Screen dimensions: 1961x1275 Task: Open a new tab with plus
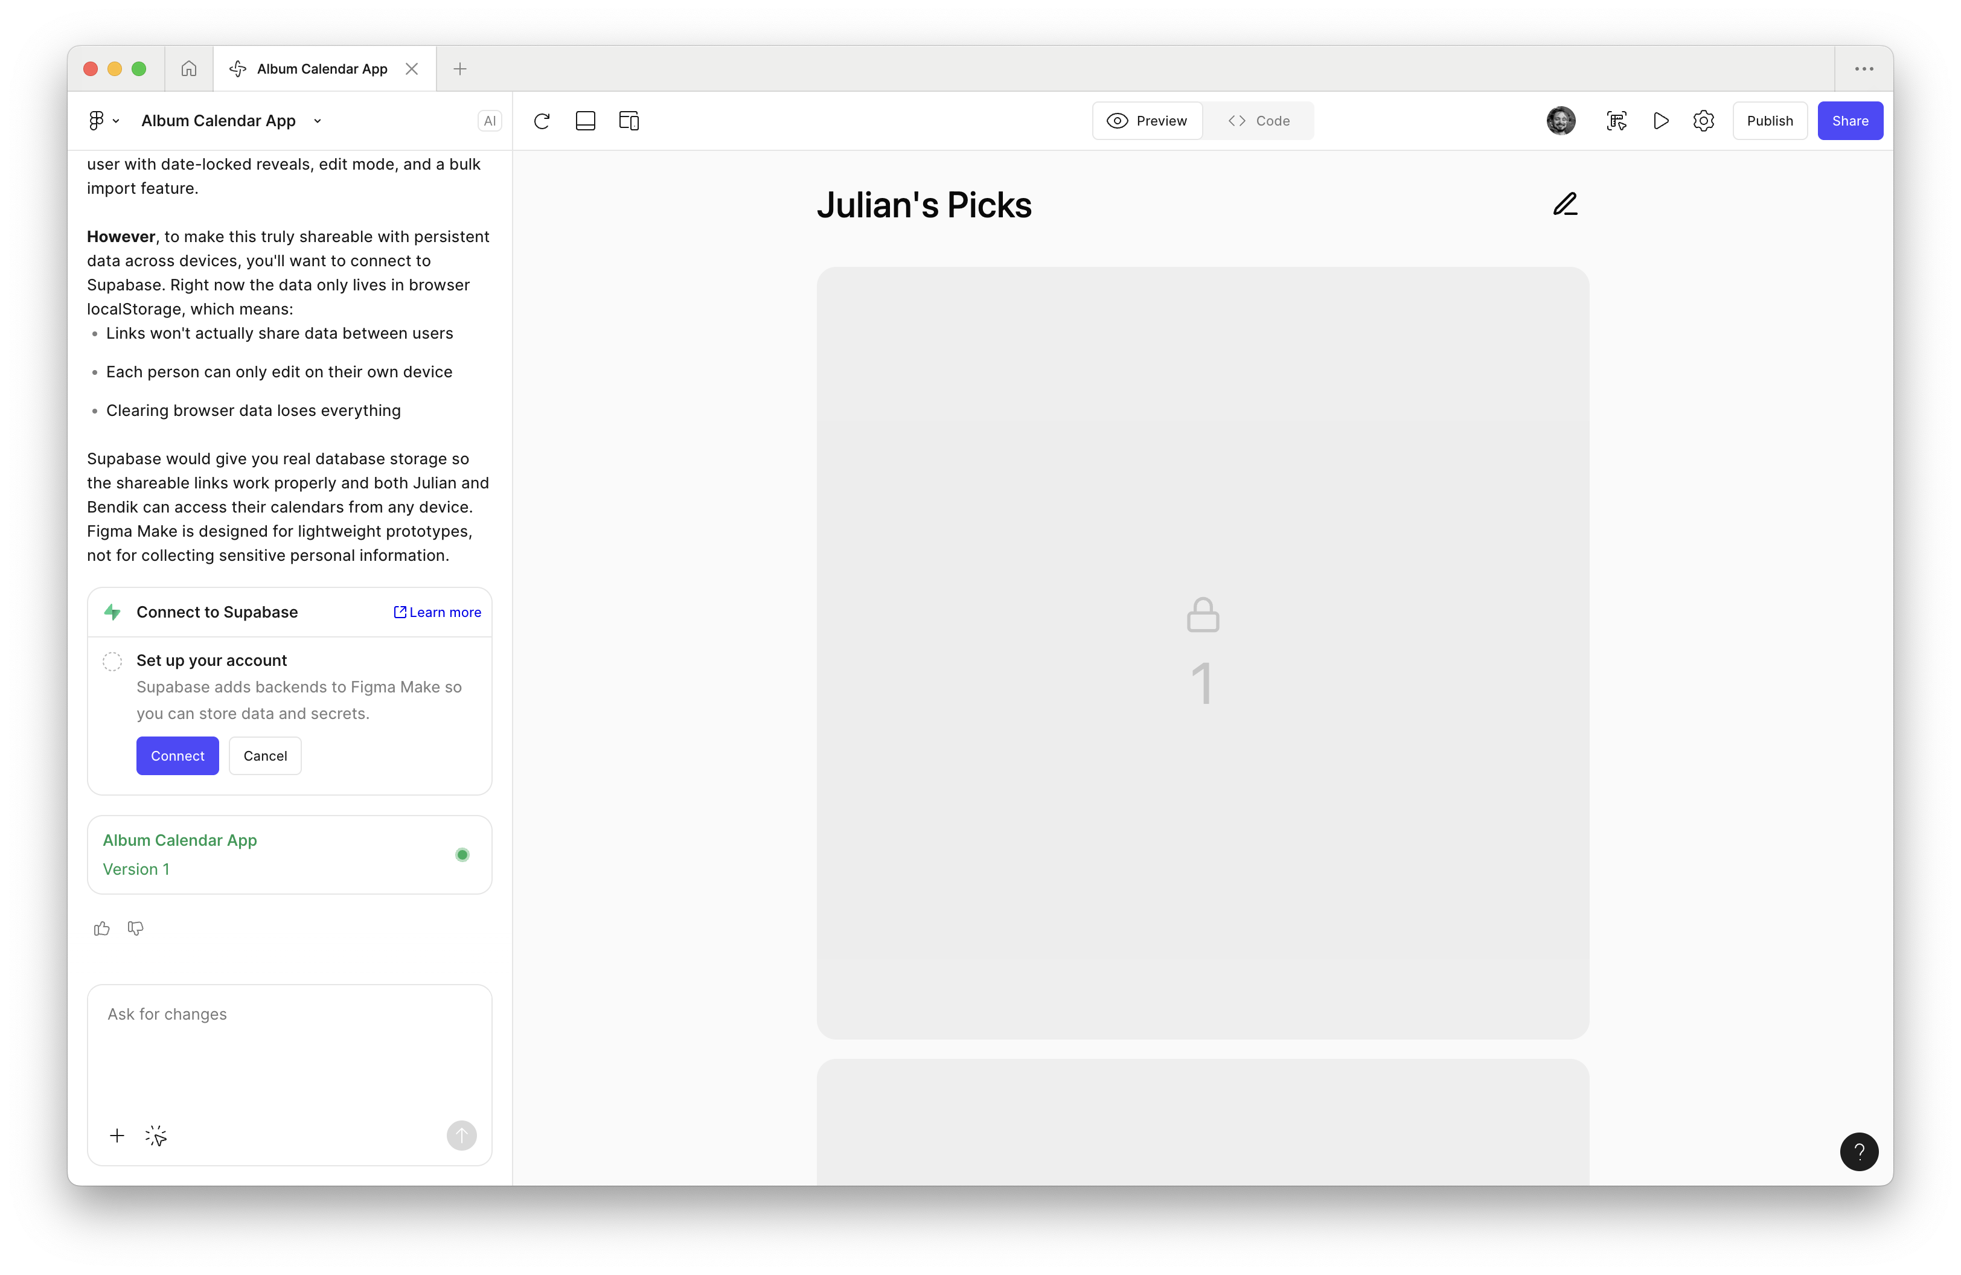460,68
